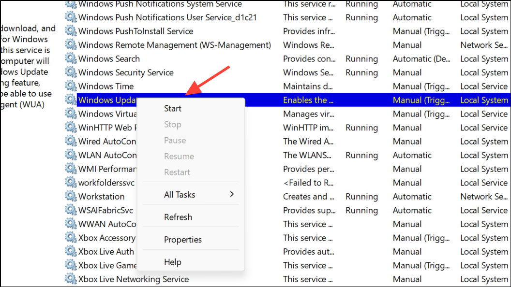
Task: Click the gear icon beside WMI Performan... service
Action: click(71, 169)
